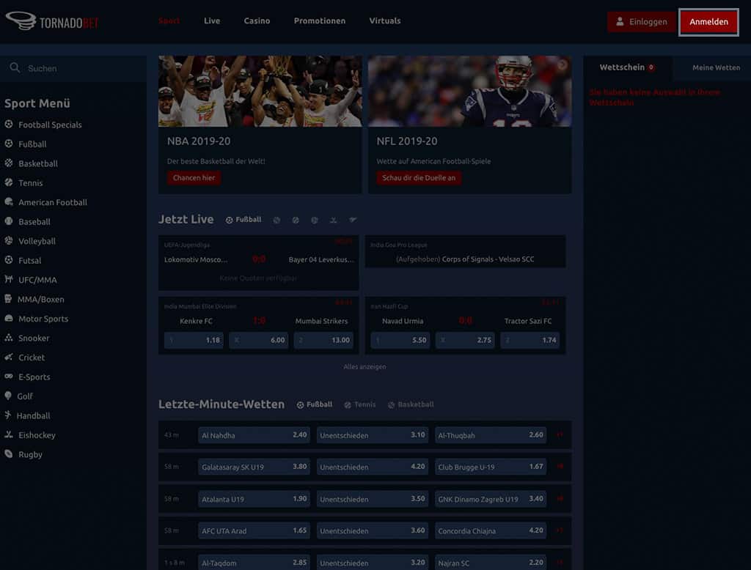The height and width of the screenshot is (570, 751).
Task: Click the Einloggen button
Action: [x=641, y=21]
